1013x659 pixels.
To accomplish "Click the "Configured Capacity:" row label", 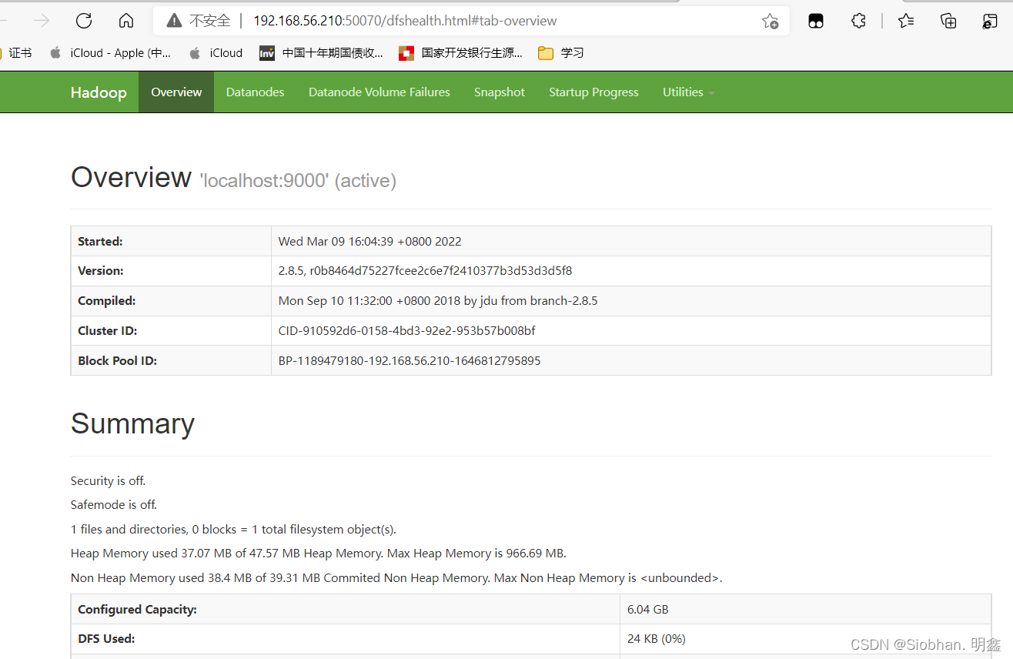I will click(x=138, y=610).
